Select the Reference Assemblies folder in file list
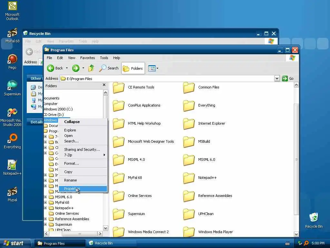 pyautogui.click(x=189, y=196)
